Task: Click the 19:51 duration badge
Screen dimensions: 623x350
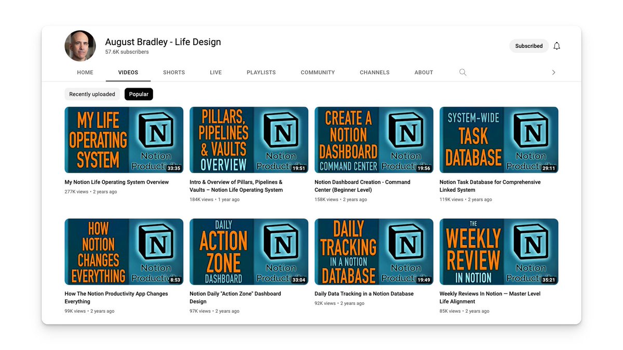Action: tap(299, 169)
